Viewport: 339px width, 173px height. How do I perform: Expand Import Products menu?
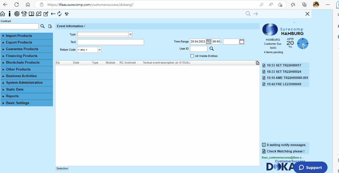point(27,36)
